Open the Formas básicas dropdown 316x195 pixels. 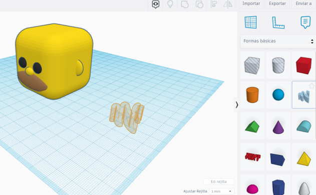tap(278, 41)
